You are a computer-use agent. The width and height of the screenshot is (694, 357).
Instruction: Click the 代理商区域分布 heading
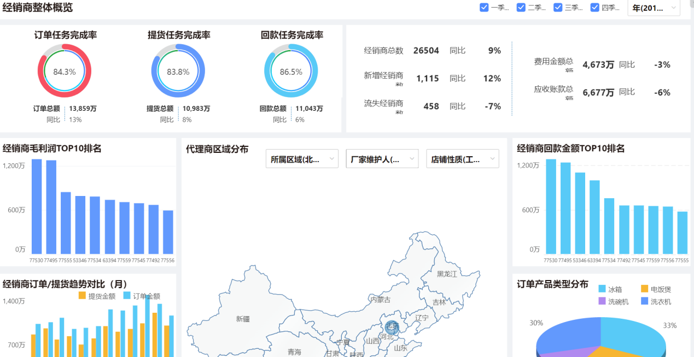[x=217, y=149]
